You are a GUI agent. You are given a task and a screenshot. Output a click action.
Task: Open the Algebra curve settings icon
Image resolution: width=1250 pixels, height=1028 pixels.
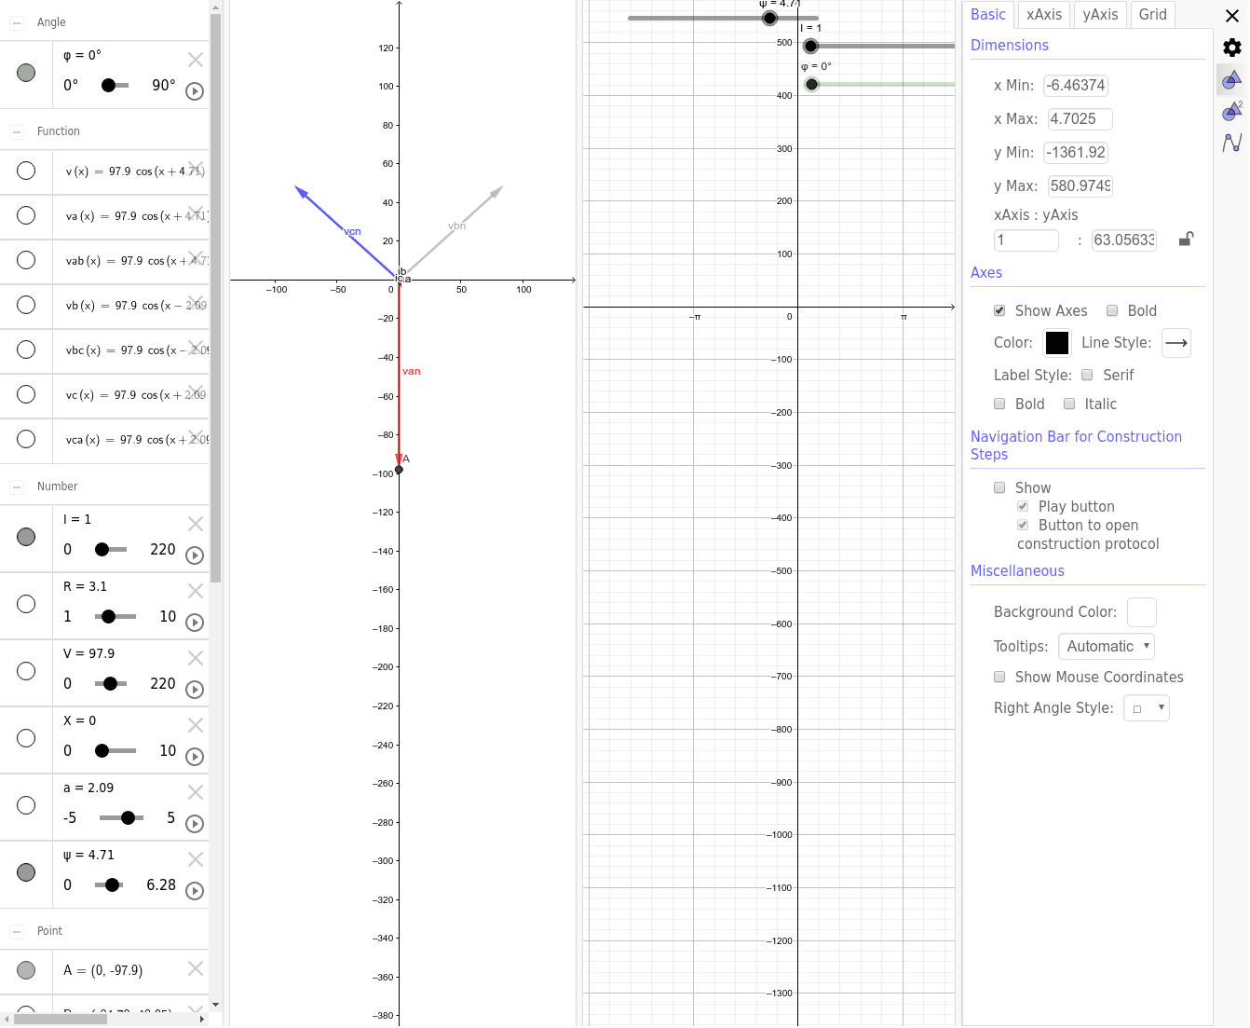click(x=1233, y=142)
